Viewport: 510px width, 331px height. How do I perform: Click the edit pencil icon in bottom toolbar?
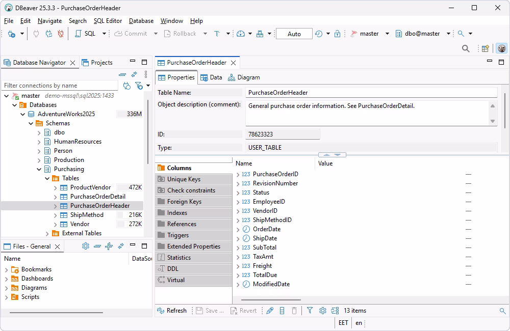coord(270,311)
